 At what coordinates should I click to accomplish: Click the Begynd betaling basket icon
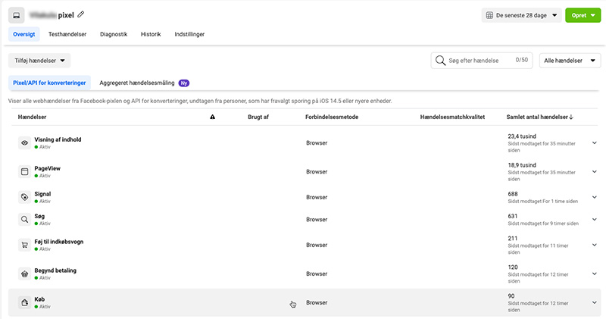pyautogui.click(x=24, y=274)
